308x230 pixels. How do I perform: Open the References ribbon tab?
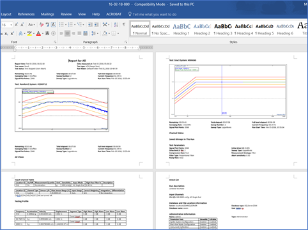click(x=26, y=14)
